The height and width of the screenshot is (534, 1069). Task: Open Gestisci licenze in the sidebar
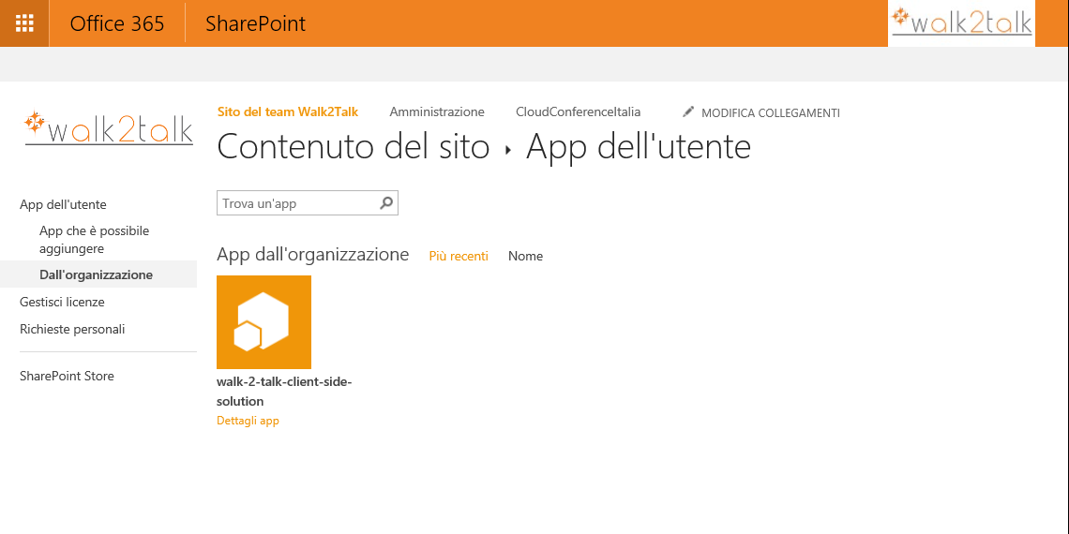pyautogui.click(x=62, y=302)
